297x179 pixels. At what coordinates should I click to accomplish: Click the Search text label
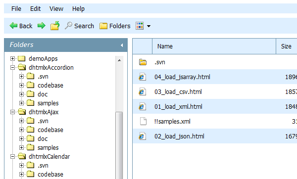84,26
